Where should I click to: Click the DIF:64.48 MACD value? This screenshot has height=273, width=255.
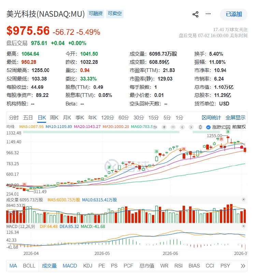[x=48, y=227]
